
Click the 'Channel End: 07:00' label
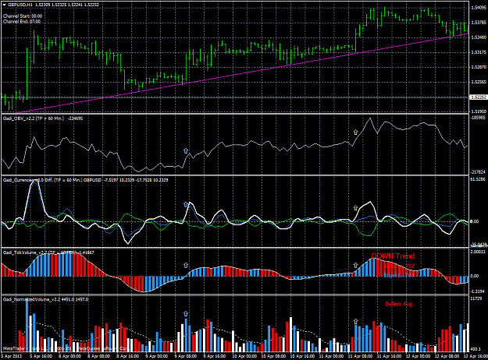(22, 22)
